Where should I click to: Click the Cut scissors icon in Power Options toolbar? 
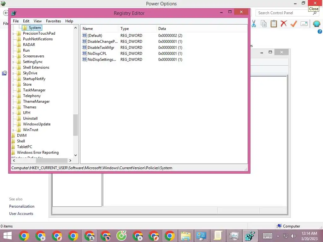coord(254,24)
